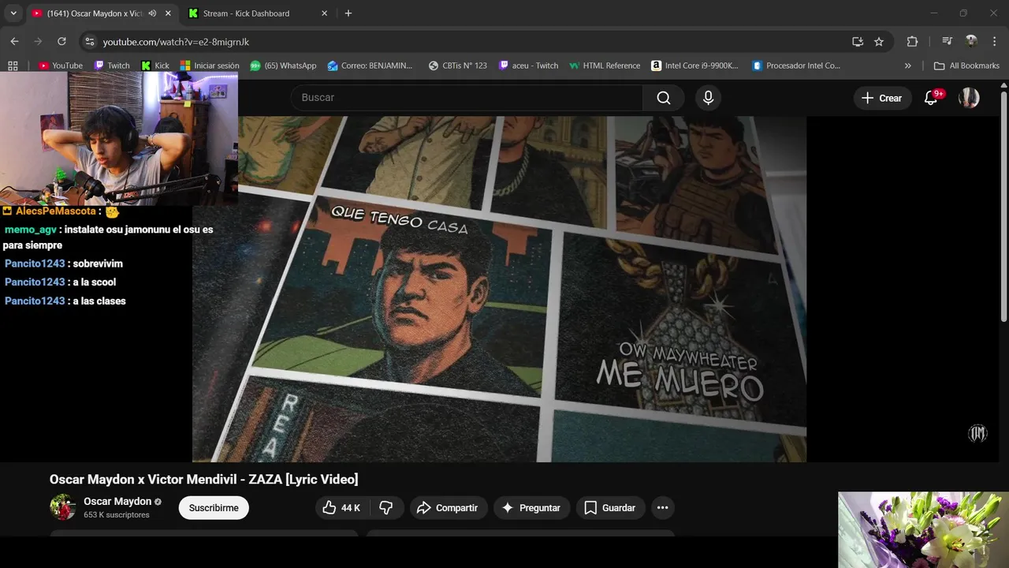Click the YouTube search magnifier button

(664, 98)
